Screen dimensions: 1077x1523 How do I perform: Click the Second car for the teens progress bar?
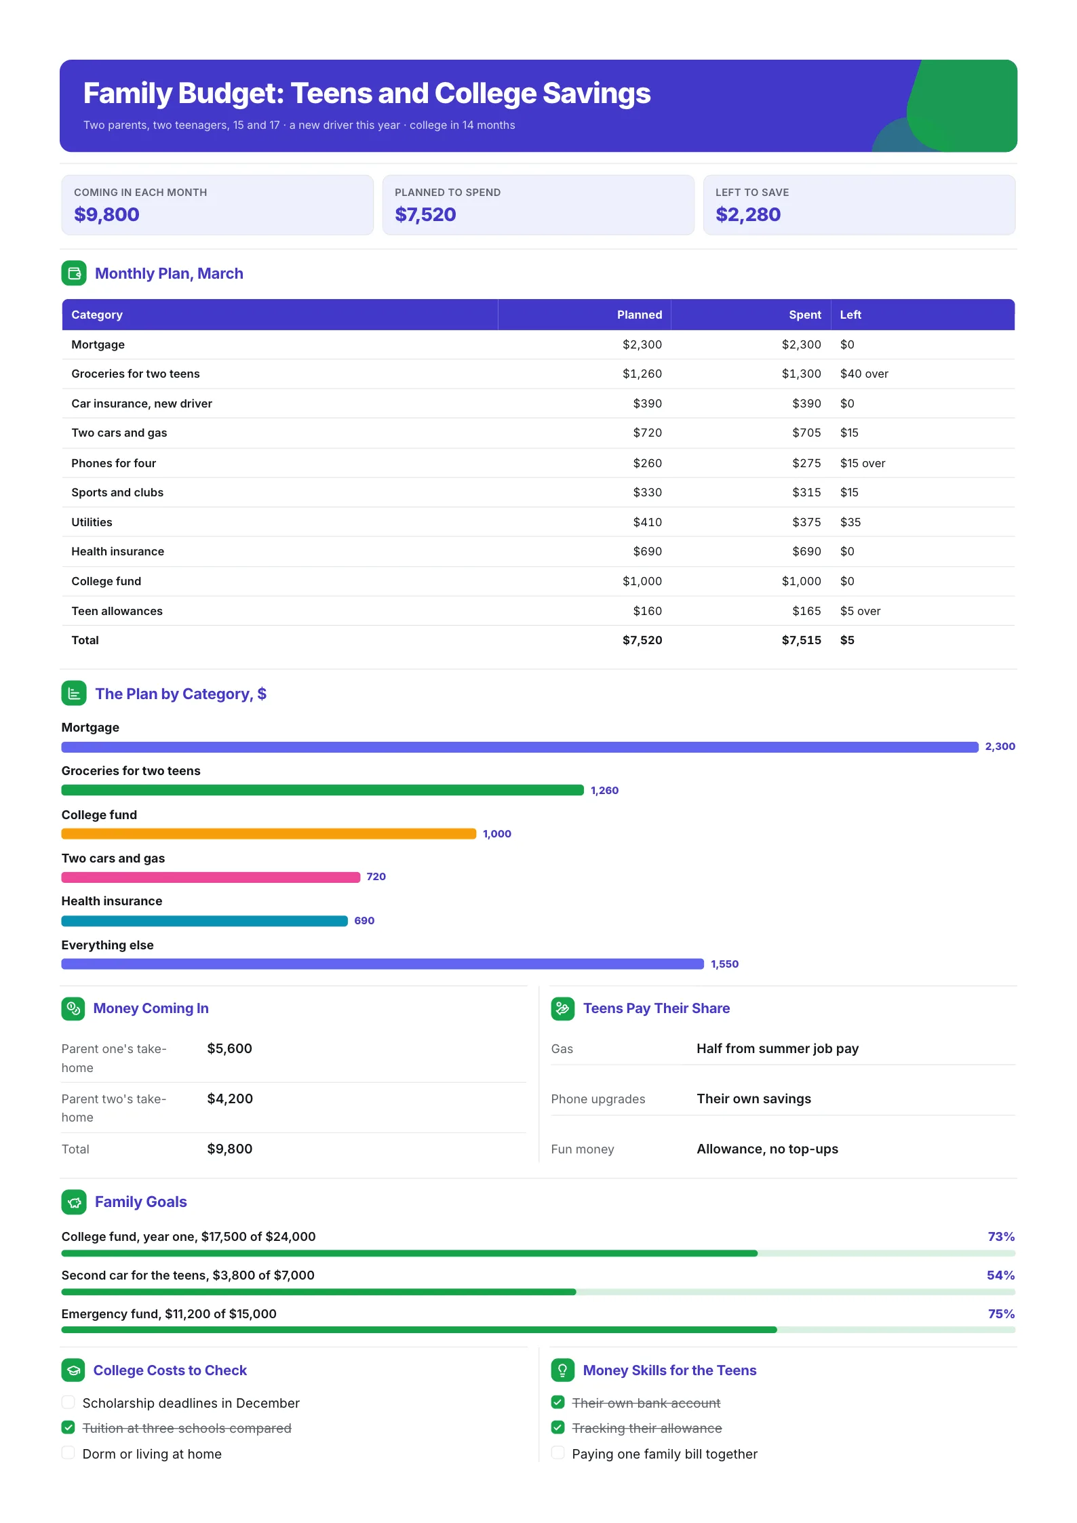538,1292
